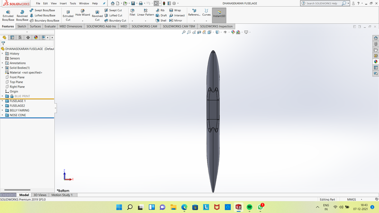This screenshot has width=379, height=213.
Task: Open the Insert menu
Action: tap(63, 3)
